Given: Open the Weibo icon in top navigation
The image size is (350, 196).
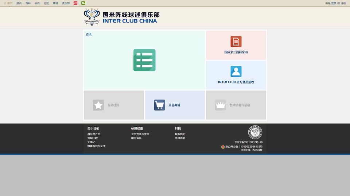Looking at the screenshot, I should (75, 3).
